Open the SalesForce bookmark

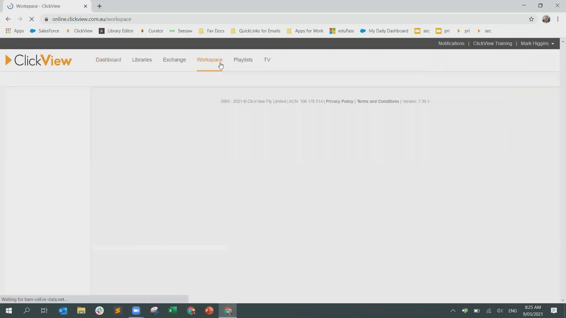[45, 31]
